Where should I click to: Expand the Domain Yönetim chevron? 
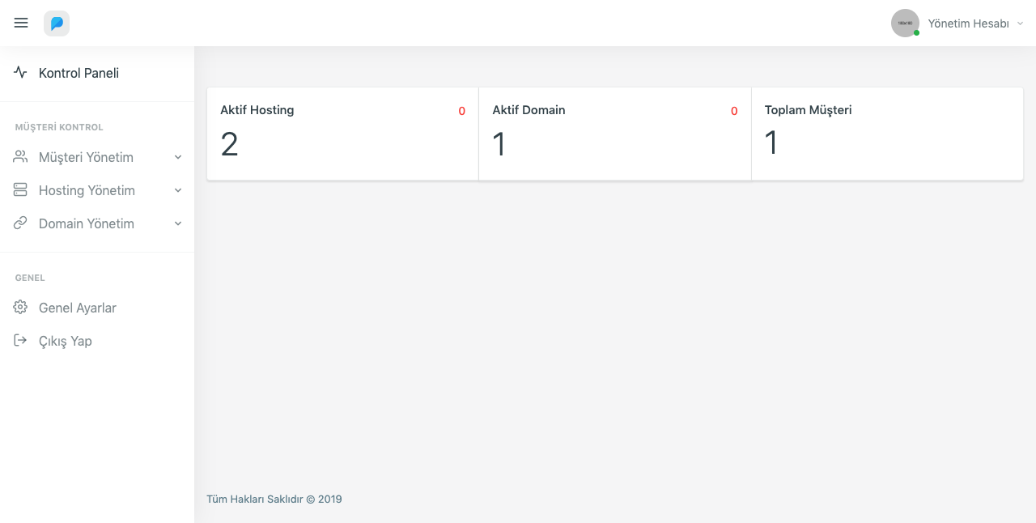click(178, 223)
